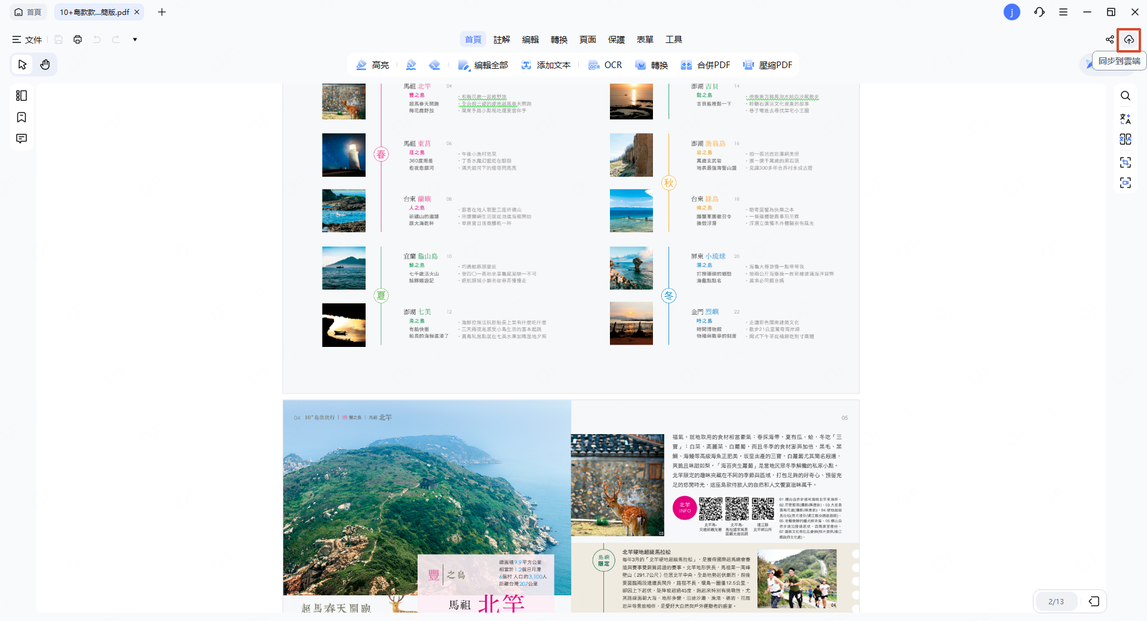This screenshot has width=1147, height=621.
Task: Click the headset support icon
Action: pos(1039,12)
